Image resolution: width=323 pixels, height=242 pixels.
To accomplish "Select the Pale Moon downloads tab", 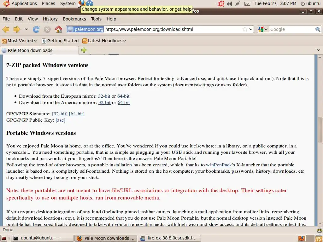I will pyautogui.click(x=39, y=50).
